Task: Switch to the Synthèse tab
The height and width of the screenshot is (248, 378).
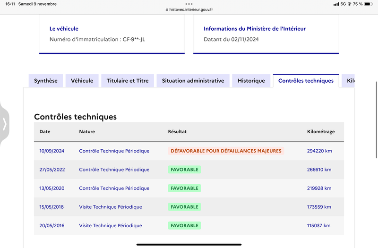Action: [46, 81]
